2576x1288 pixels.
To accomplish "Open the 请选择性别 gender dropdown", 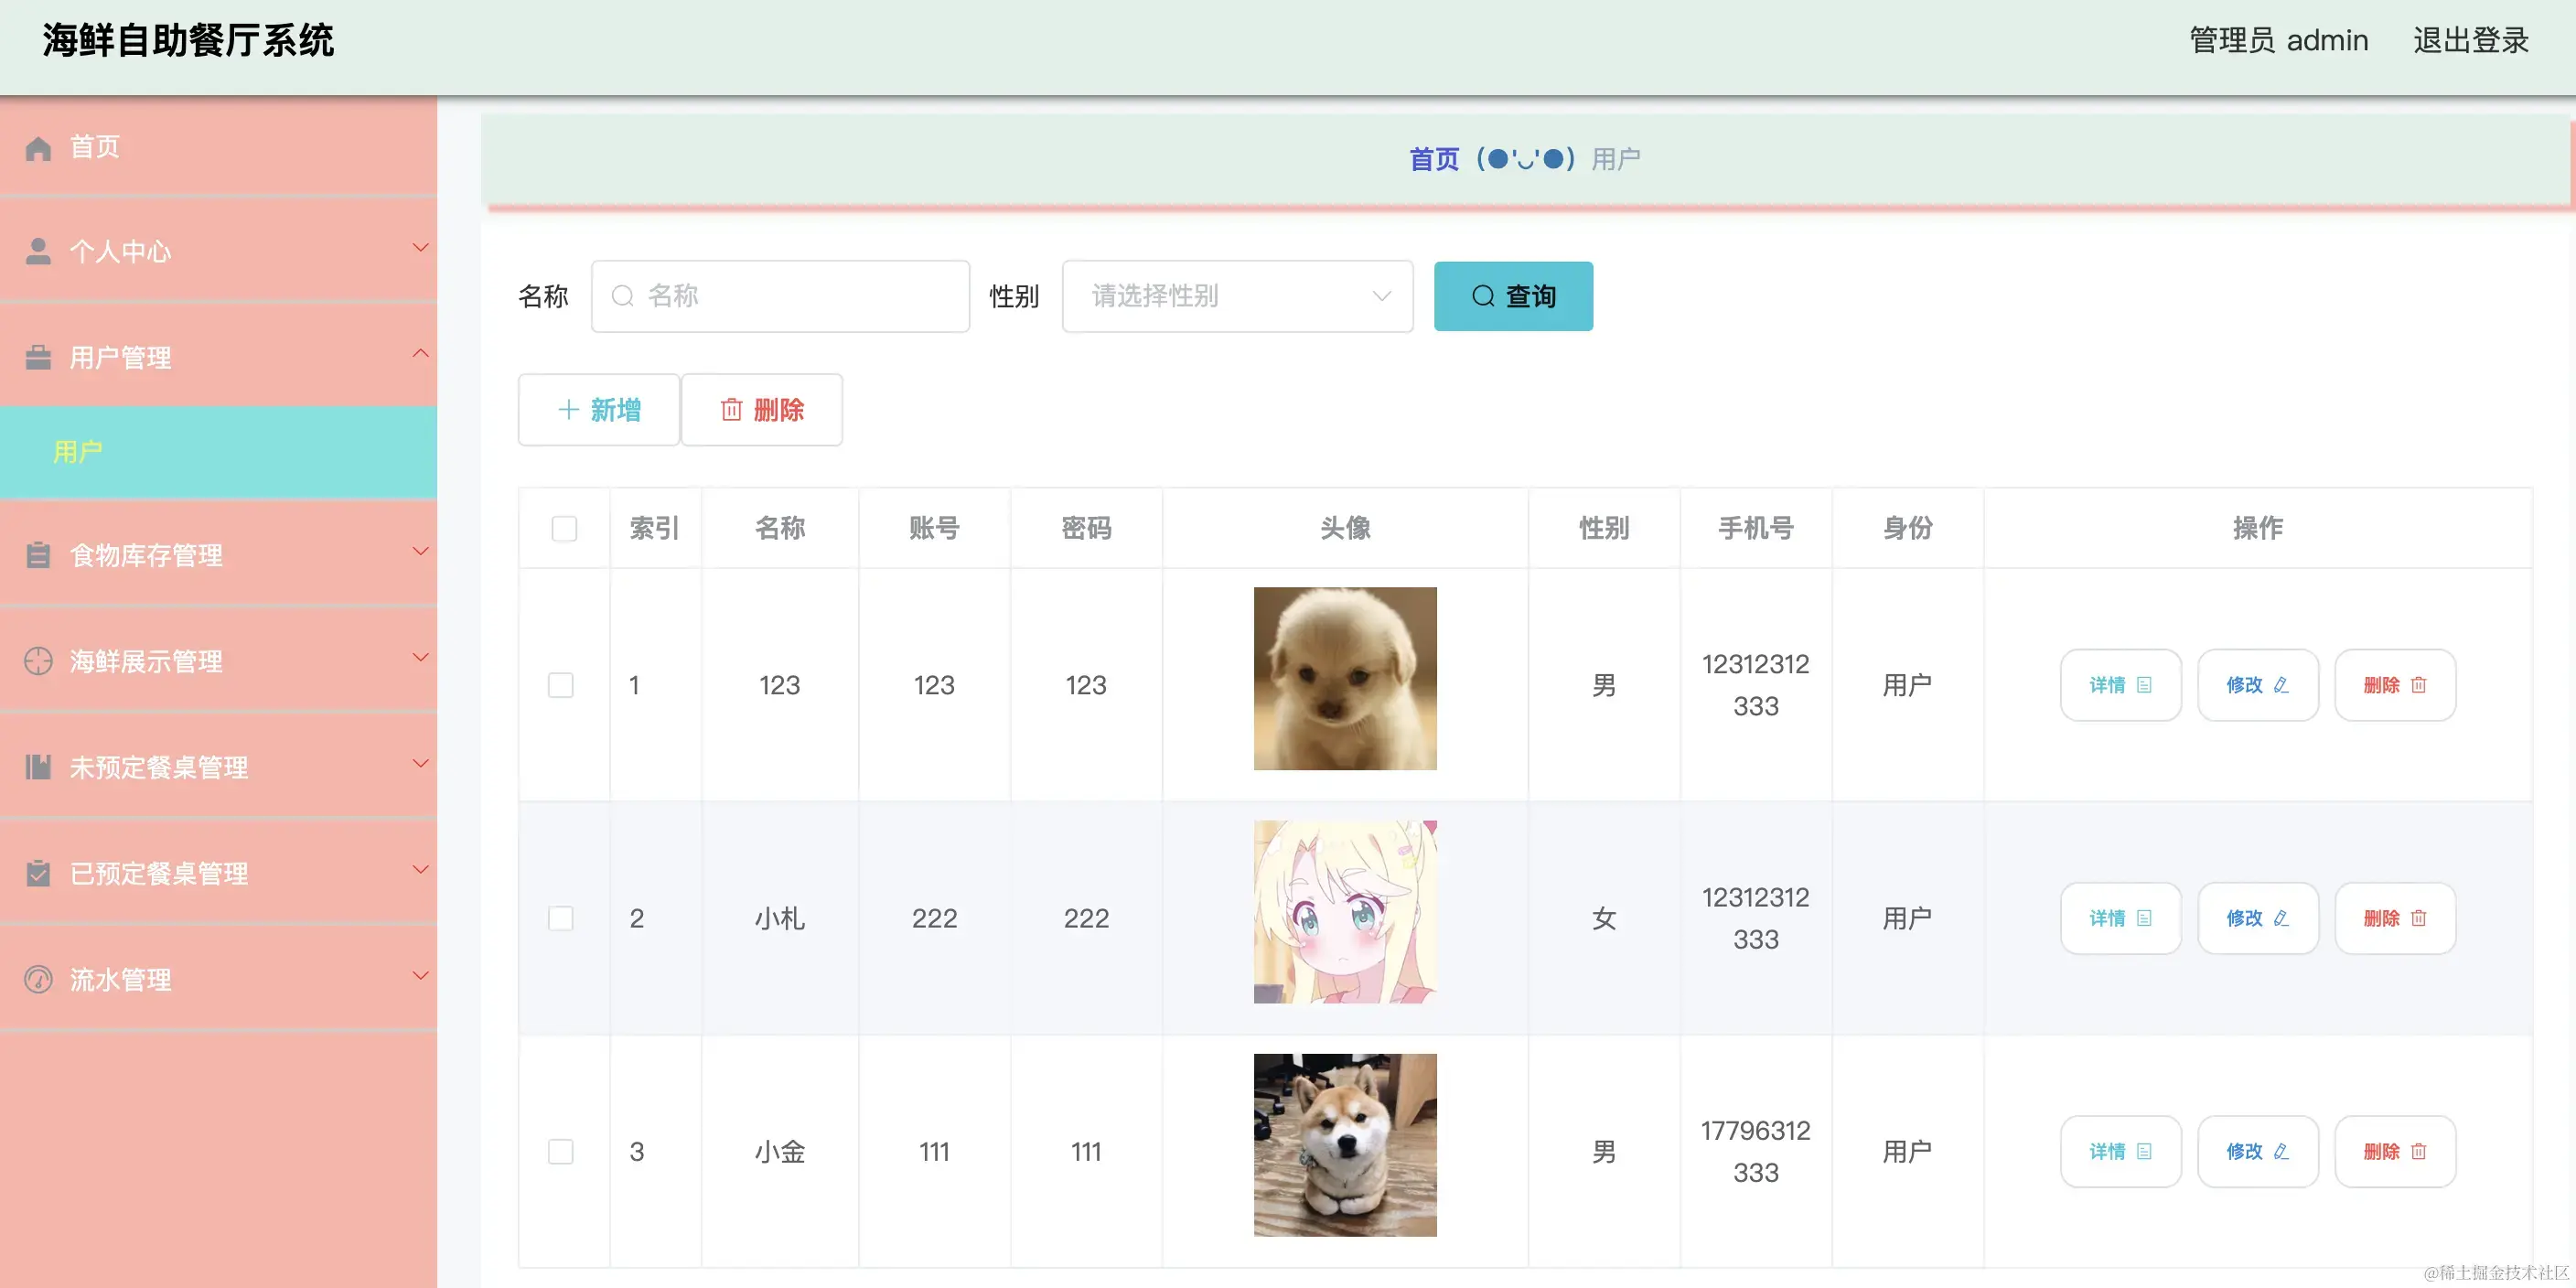I will point(1237,296).
